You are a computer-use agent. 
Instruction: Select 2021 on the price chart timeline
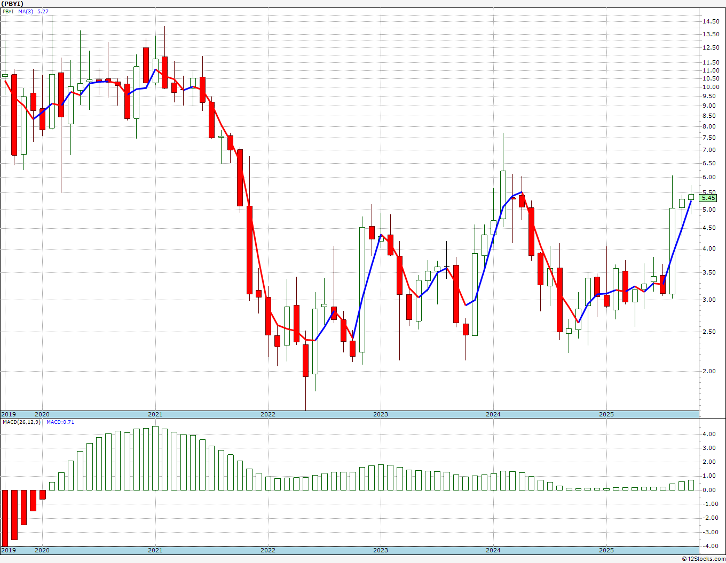tap(155, 414)
